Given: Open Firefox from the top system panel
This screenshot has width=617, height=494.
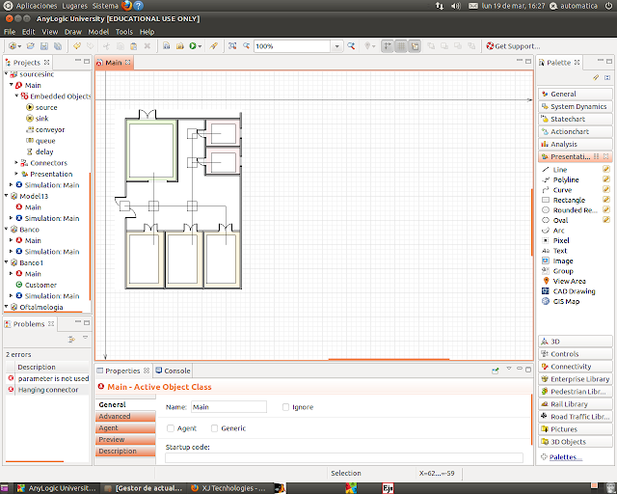Looking at the screenshot, I should tap(127, 6).
